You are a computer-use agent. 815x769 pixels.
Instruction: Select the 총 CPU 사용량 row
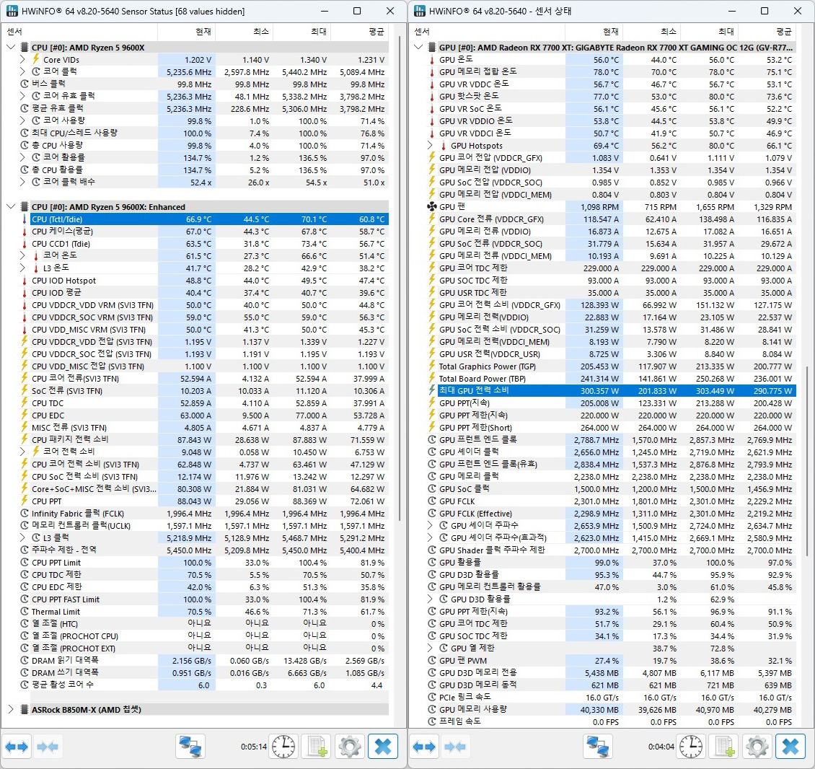tap(204, 145)
